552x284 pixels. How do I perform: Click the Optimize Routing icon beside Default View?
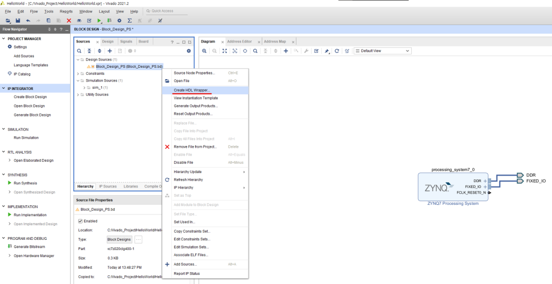tap(347, 51)
